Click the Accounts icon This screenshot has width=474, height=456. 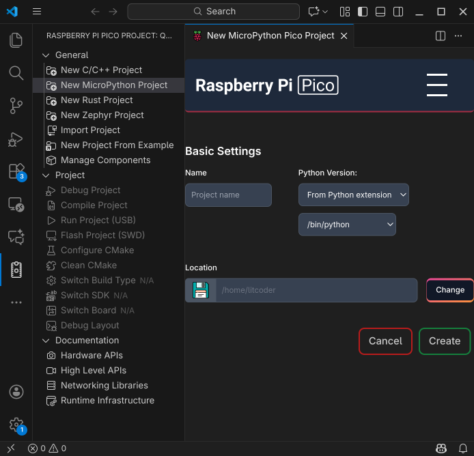[x=16, y=392]
